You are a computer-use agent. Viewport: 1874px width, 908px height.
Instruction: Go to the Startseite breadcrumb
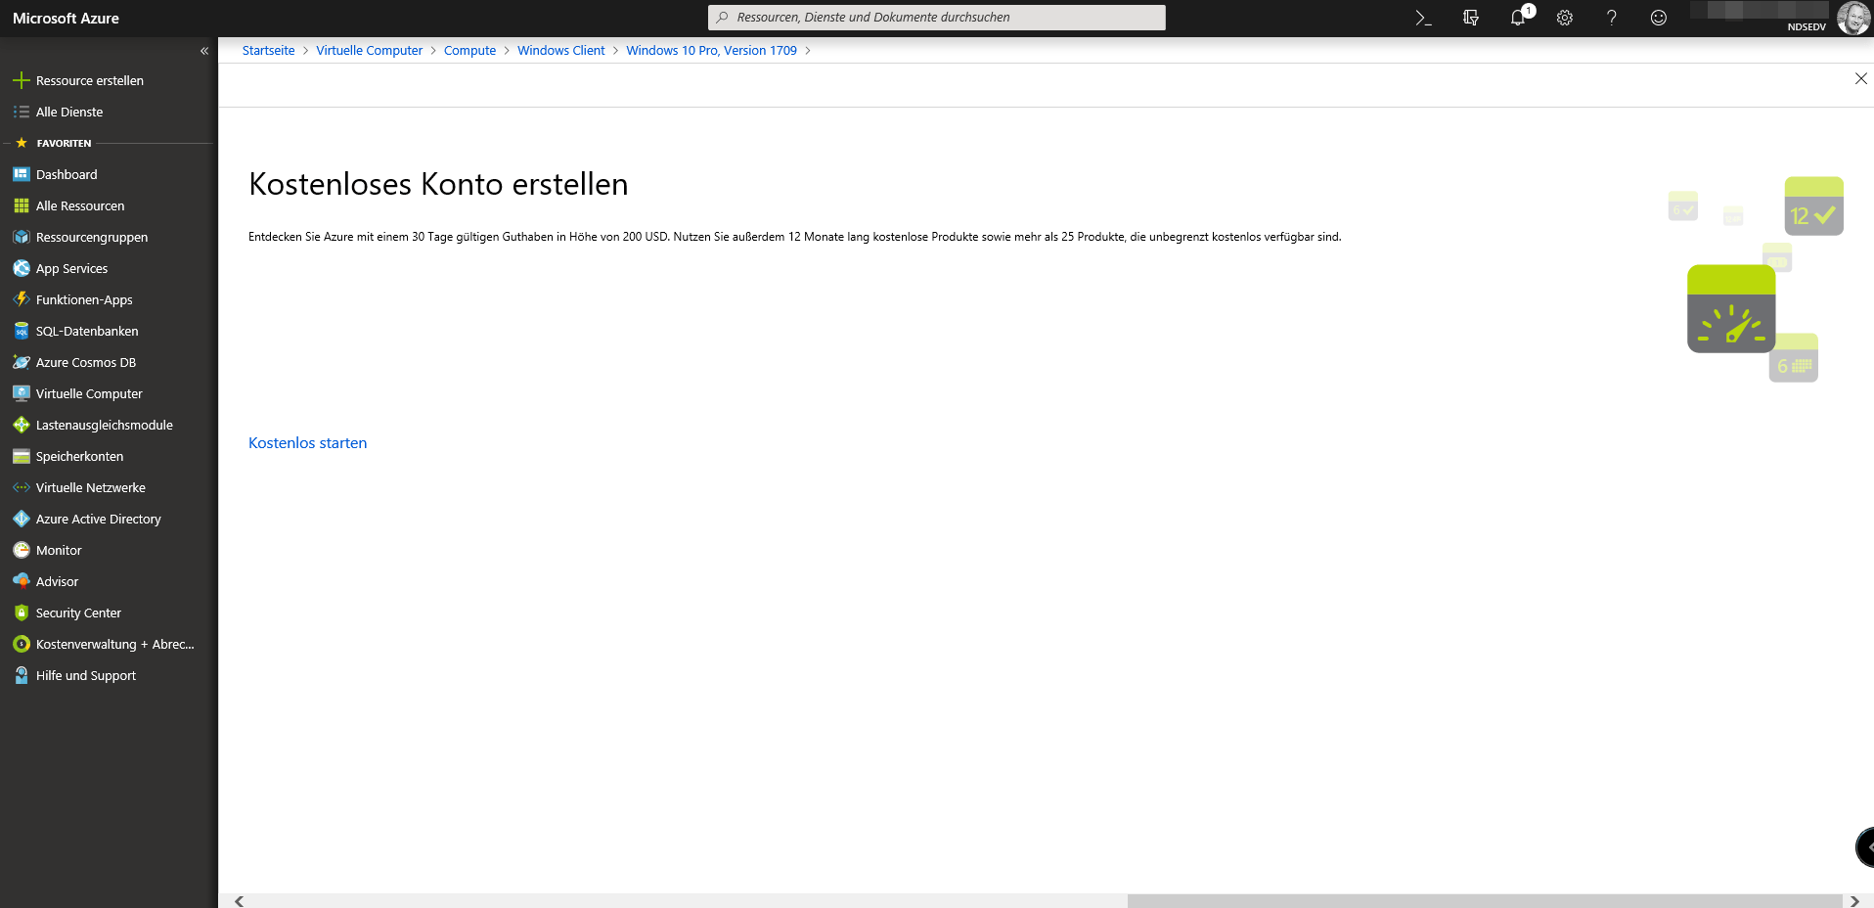click(x=268, y=51)
